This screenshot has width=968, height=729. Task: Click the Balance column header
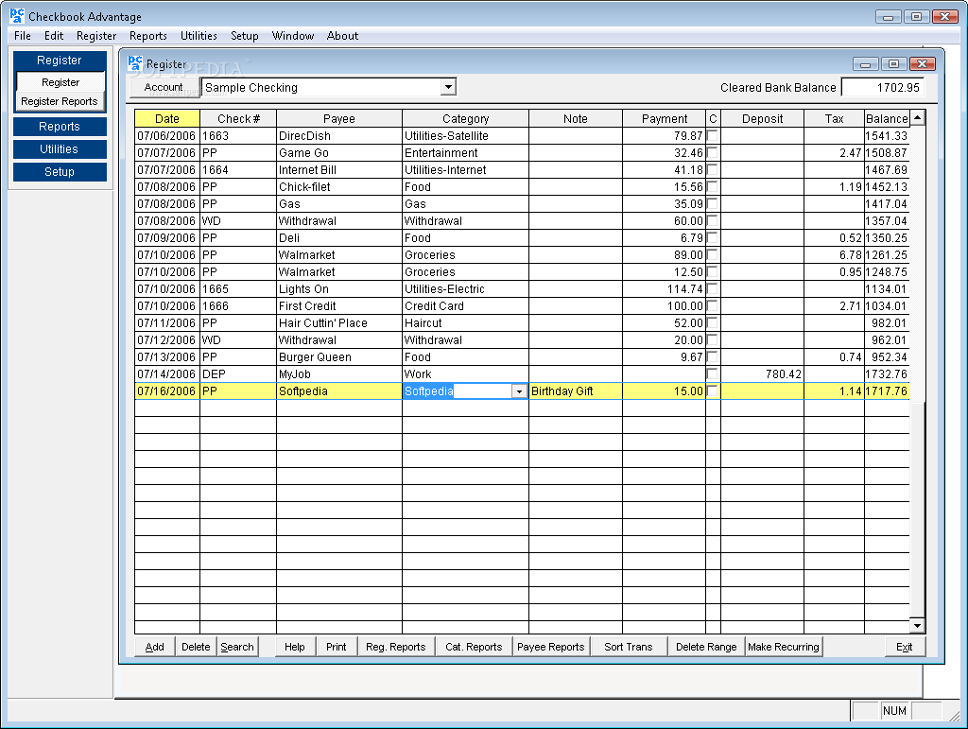(x=887, y=118)
